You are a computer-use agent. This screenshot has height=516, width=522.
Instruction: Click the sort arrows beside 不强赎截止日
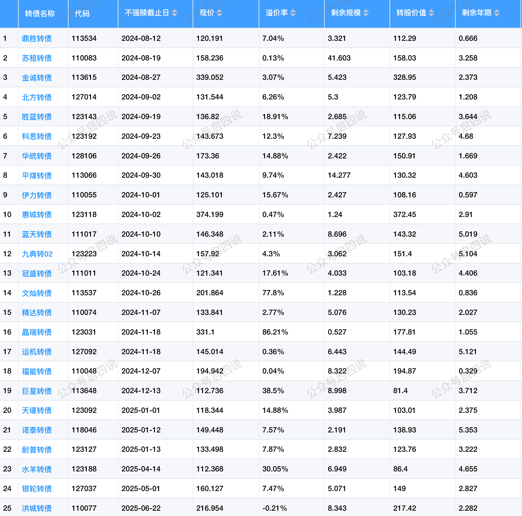175,13
